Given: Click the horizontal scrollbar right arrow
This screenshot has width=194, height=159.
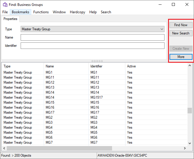Looking at the screenshot, I should 185,148.
